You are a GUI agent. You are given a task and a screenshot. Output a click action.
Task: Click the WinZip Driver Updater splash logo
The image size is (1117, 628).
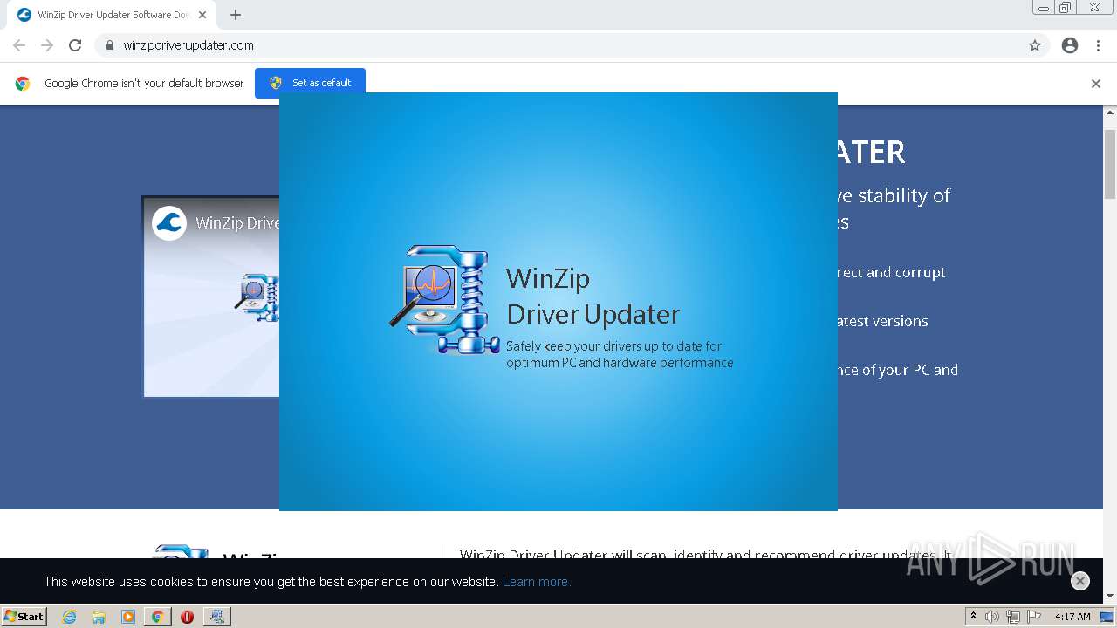coord(443,299)
